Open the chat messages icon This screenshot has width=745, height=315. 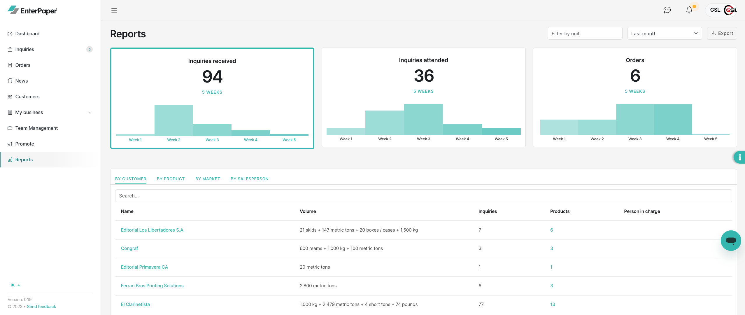click(667, 10)
